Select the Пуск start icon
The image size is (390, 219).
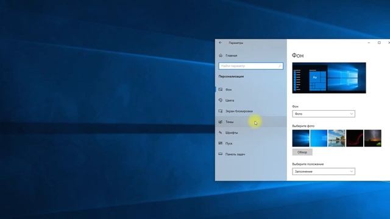point(221,144)
